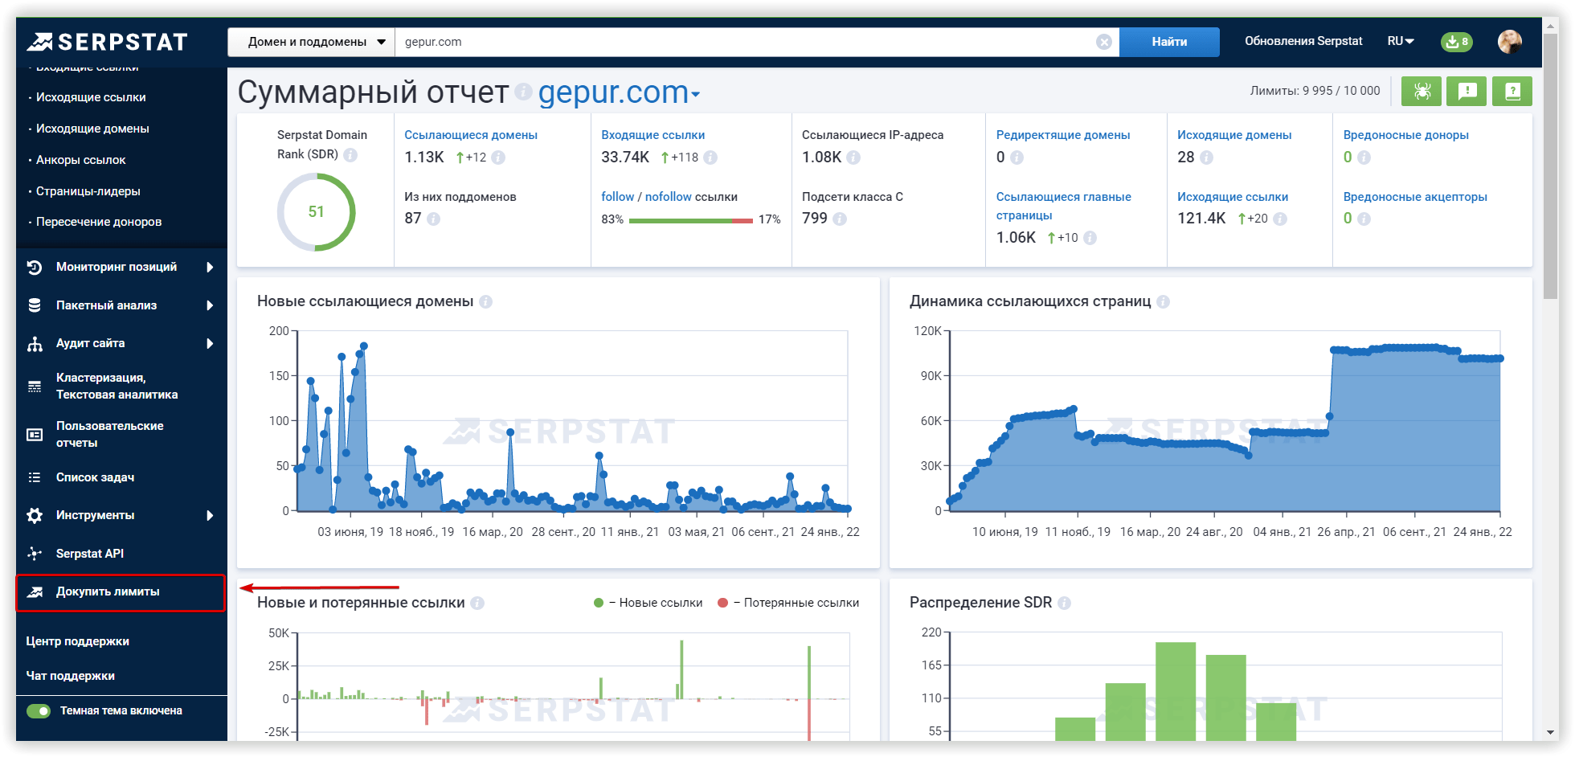The width and height of the screenshot is (1575, 757).
Task: Click the Список задач list icon
Action: coord(35,477)
